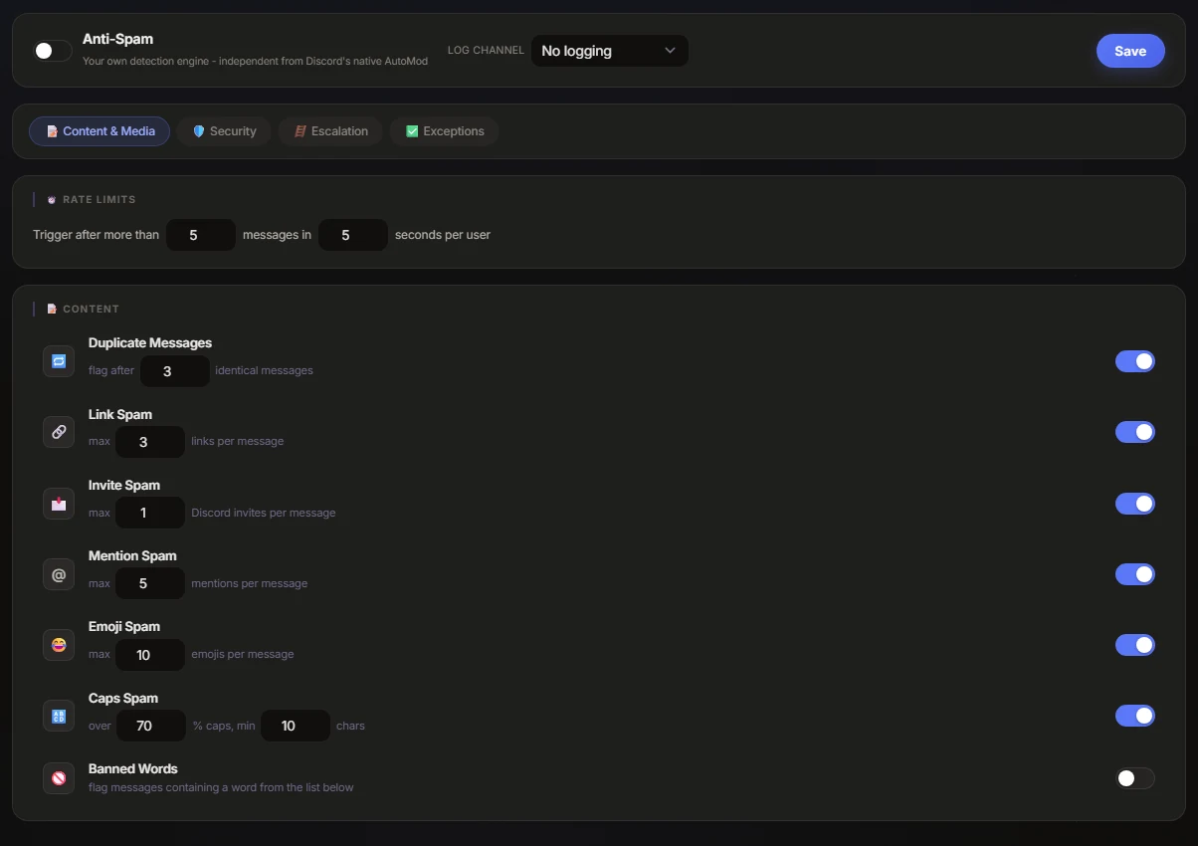Disable the Caps Spam toggle

tap(1135, 716)
